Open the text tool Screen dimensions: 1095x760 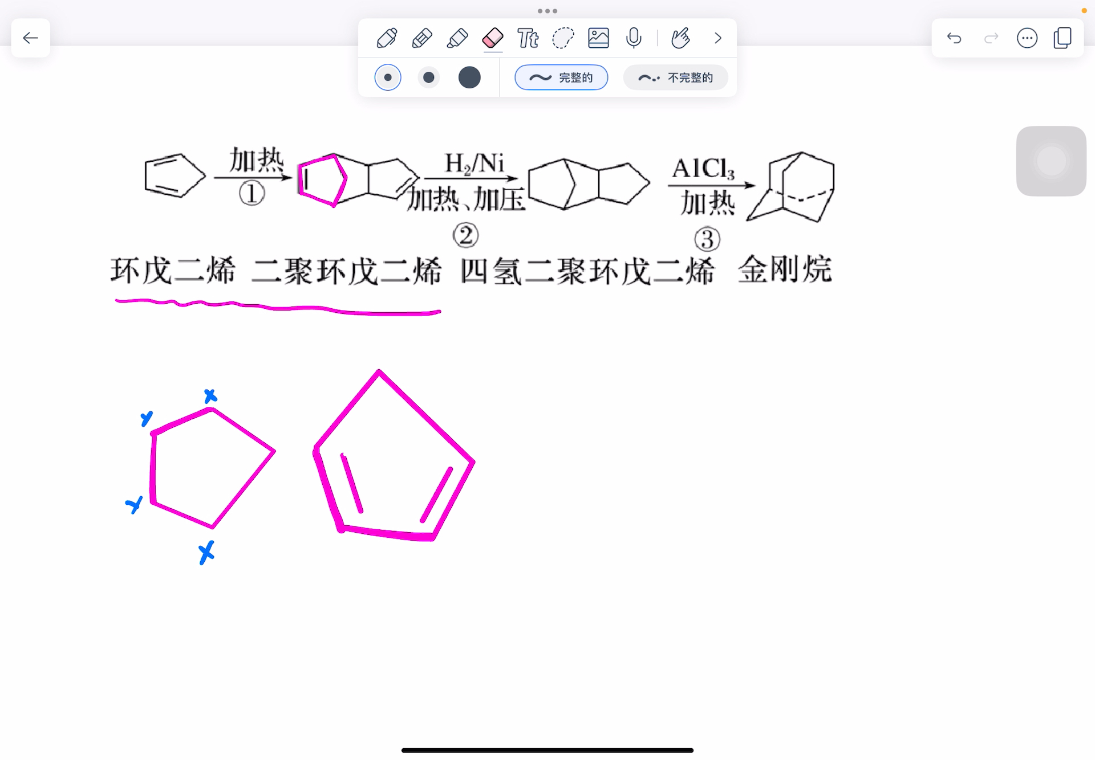click(x=528, y=38)
